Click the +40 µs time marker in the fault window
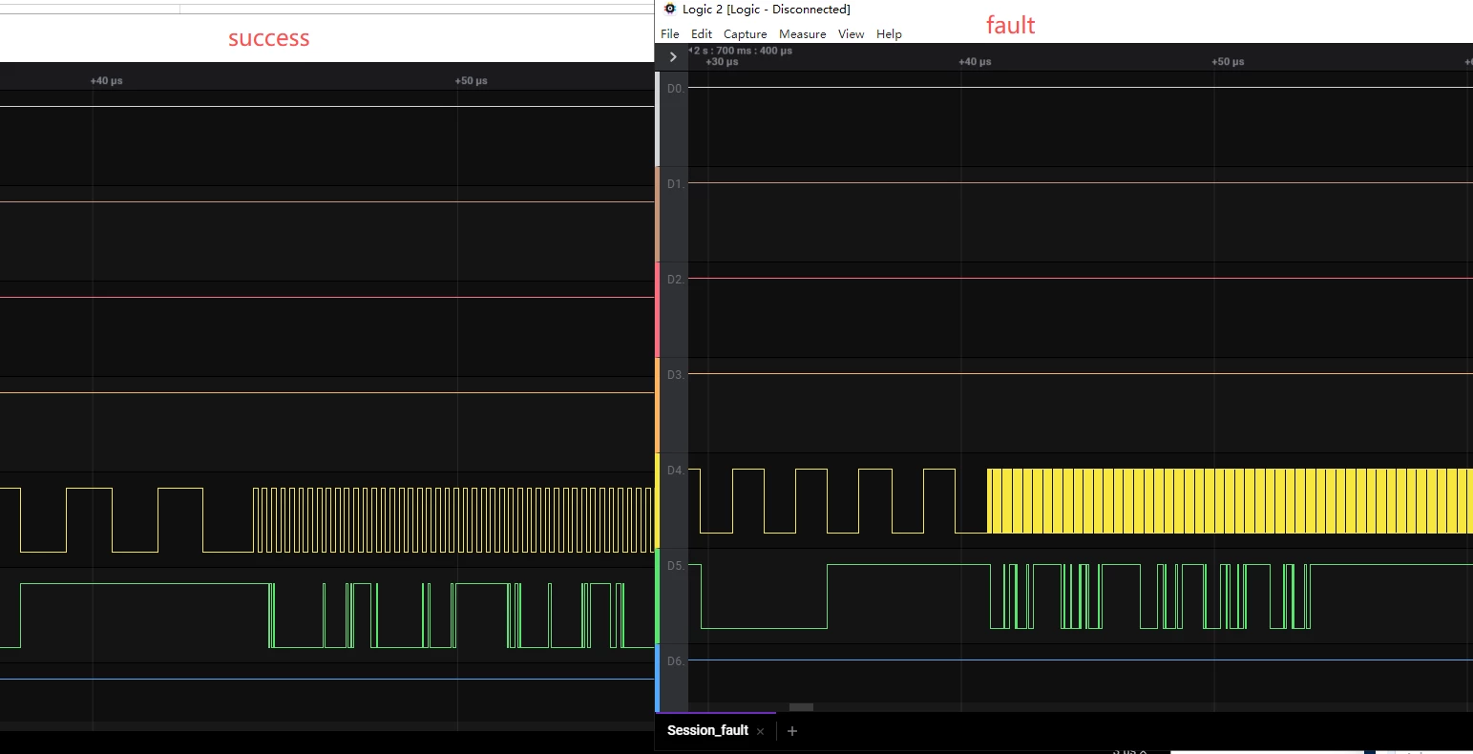The height and width of the screenshot is (754, 1473). [x=975, y=62]
